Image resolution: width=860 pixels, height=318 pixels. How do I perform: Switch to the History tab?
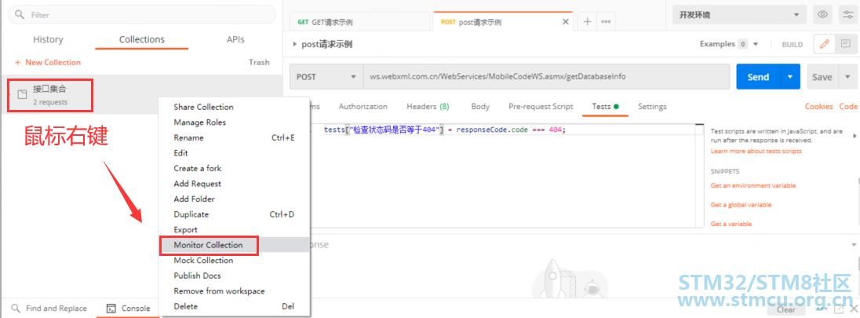[49, 39]
